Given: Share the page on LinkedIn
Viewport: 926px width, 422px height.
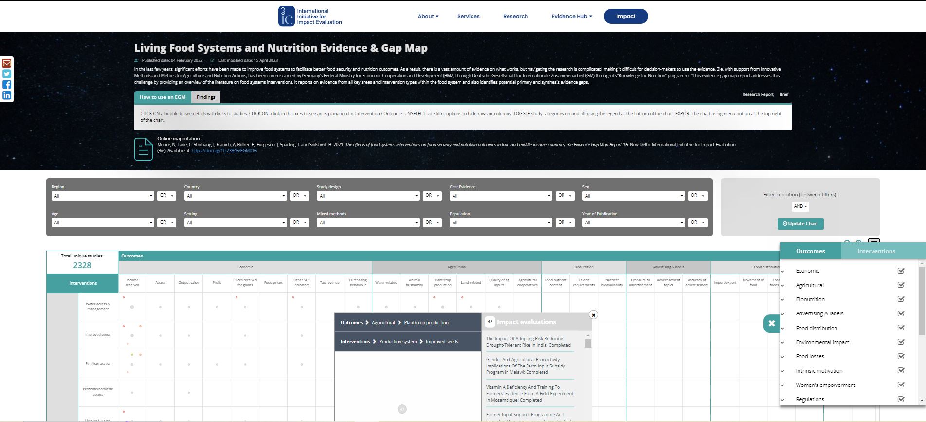Looking at the screenshot, I should 7,95.
